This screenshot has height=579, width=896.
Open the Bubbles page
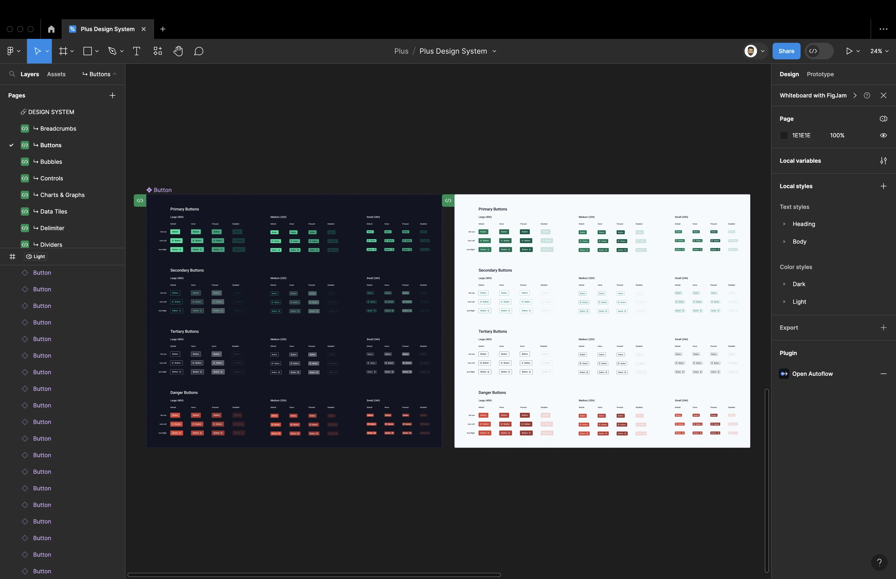(51, 162)
